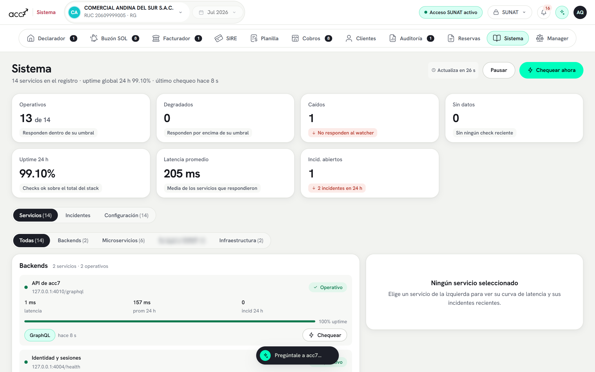595x372 pixels.
Task: Click Chequear on API de acc7
Action: click(325, 335)
